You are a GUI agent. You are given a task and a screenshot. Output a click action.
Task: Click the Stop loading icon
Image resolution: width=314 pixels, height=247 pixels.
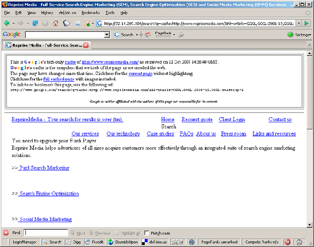pos(46,23)
